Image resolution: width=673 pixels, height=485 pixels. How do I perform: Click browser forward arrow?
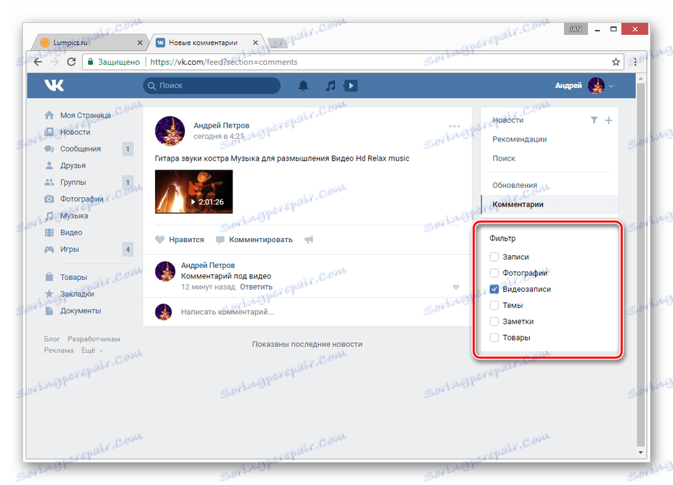[x=54, y=62]
